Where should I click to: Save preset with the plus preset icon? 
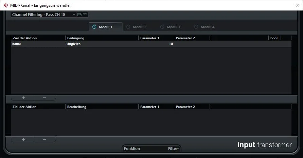pos(79,15)
